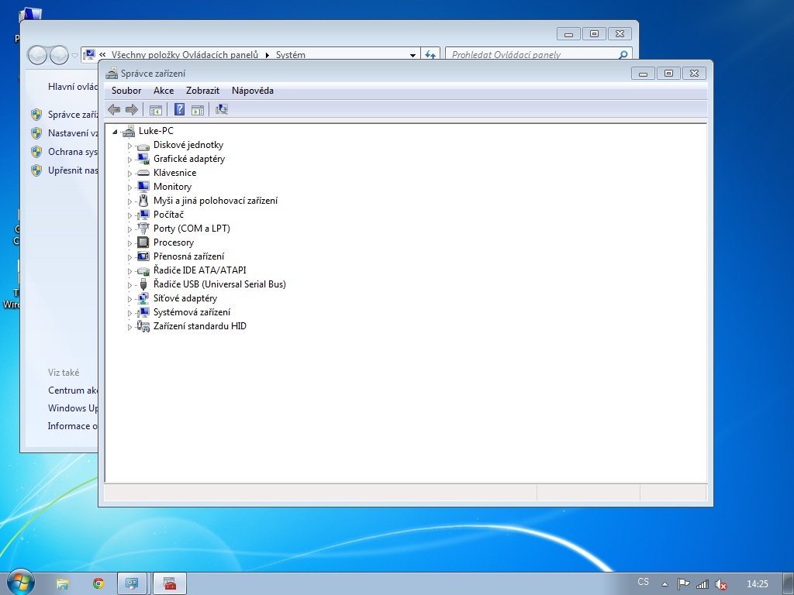Click the Správce zařízení title bar icon
Image resolution: width=794 pixels, height=595 pixels.
pos(112,74)
